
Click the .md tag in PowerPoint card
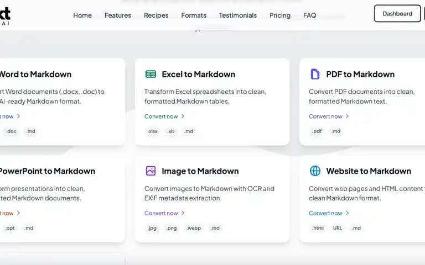click(28, 228)
